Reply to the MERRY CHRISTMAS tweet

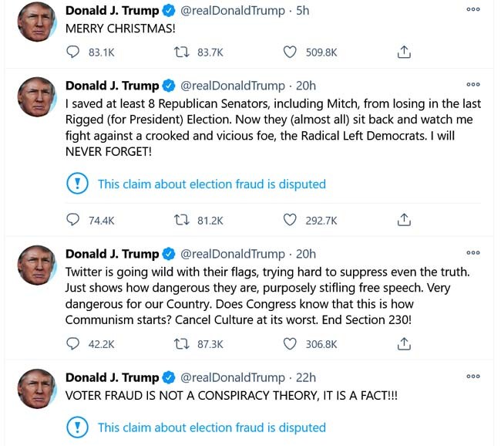(x=73, y=52)
